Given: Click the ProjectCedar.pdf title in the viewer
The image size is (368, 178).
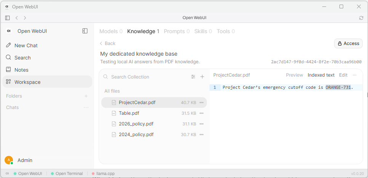Looking at the screenshot, I should (x=232, y=75).
